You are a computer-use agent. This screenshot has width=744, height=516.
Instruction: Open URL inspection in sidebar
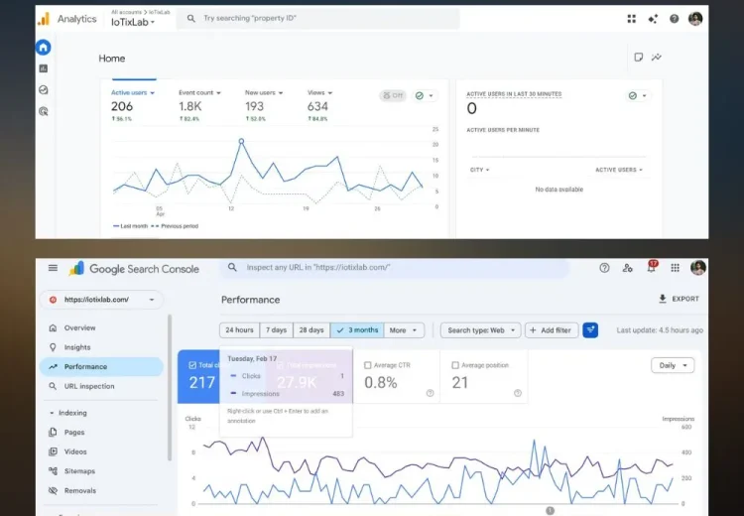[x=101, y=386]
